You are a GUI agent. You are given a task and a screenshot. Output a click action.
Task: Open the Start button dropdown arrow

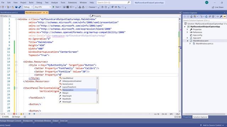click(61, 7)
